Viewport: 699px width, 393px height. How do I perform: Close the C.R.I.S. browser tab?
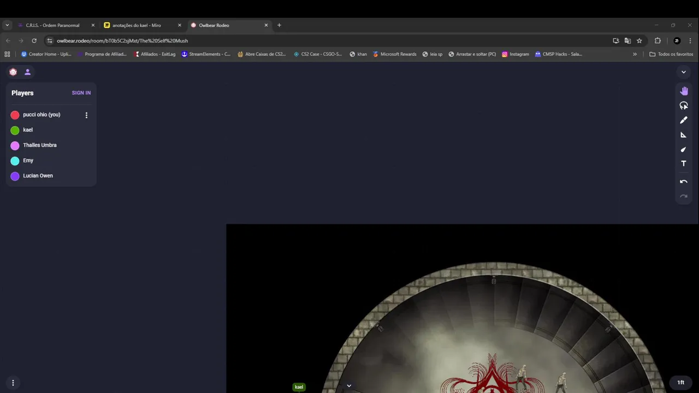(93, 25)
